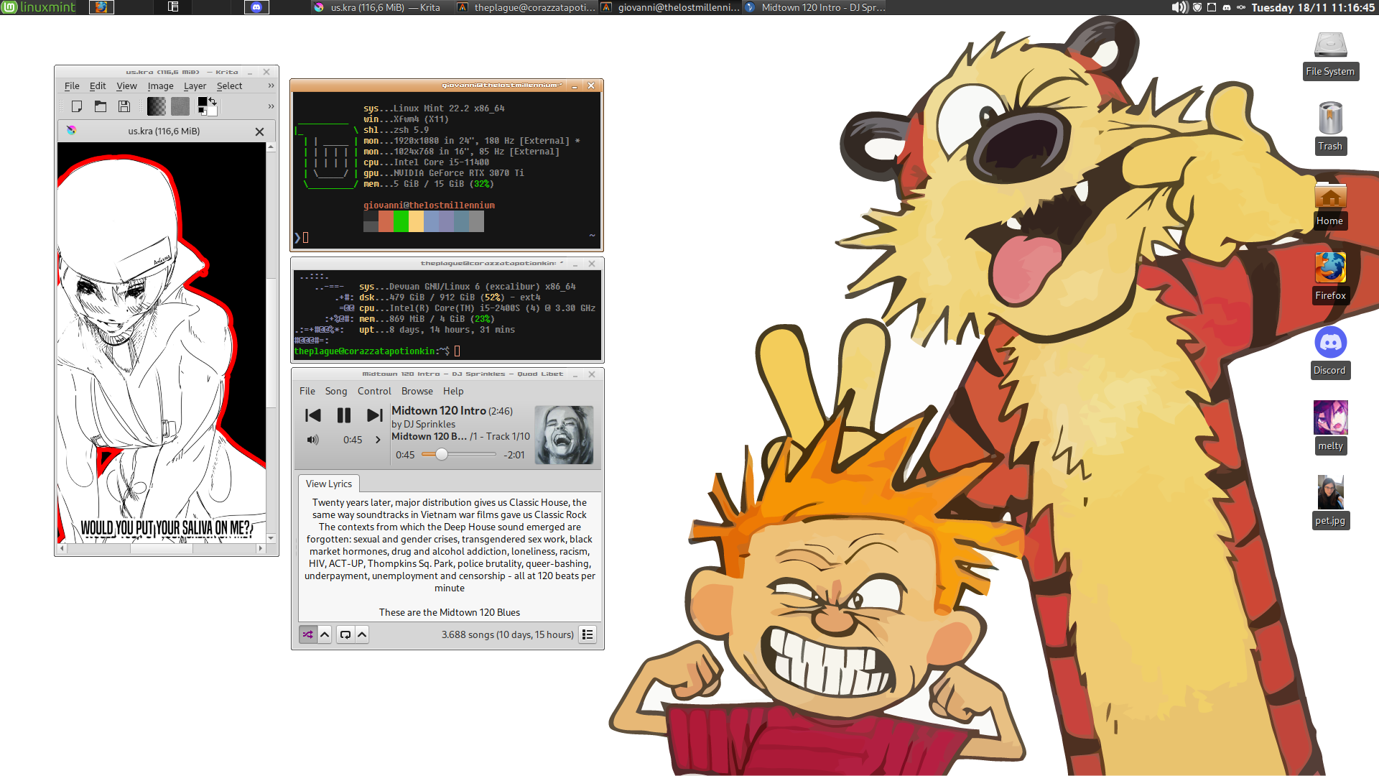Click the volume button in Quod Libet
Screen dimensions: 1379x776
pyautogui.click(x=312, y=440)
